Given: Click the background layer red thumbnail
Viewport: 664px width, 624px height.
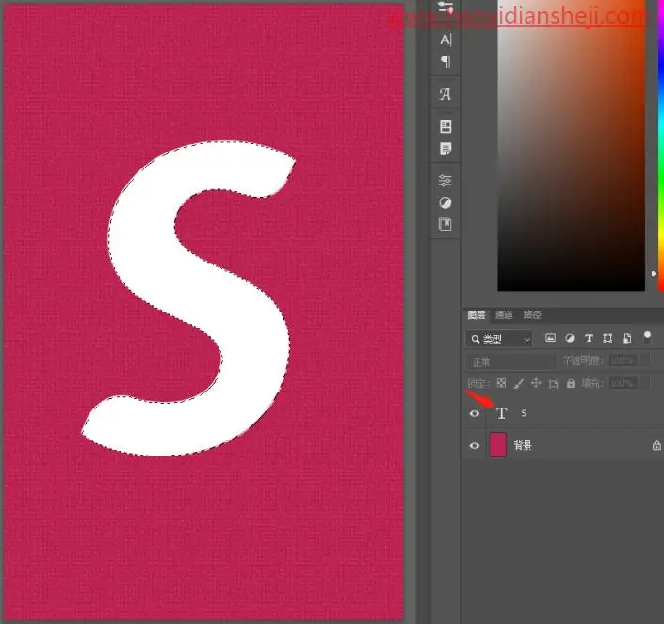Looking at the screenshot, I should (x=497, y=444).
